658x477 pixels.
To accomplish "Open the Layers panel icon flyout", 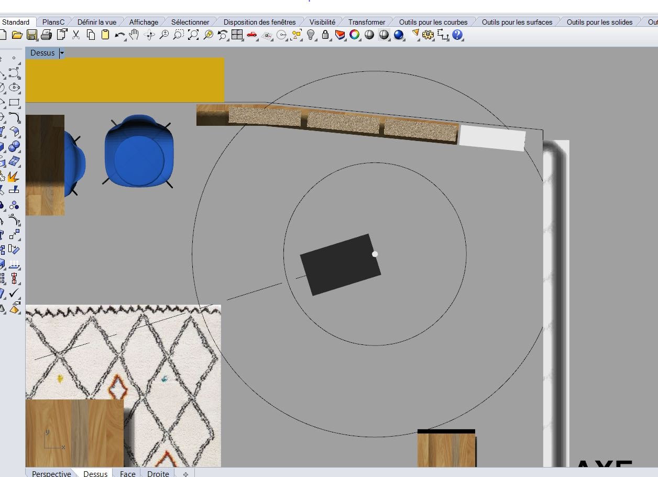I will (x=340, y=35).
